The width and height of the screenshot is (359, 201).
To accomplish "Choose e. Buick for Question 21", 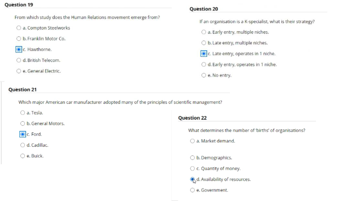I will click(x=22, y=156).
